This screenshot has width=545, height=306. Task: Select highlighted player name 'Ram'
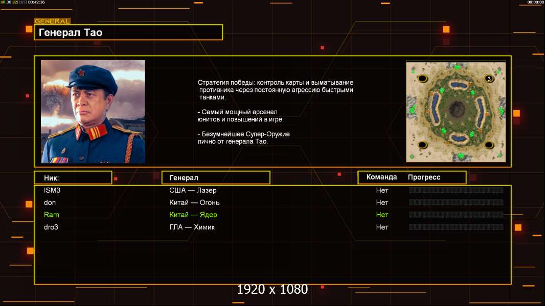(x=52, y=215)
